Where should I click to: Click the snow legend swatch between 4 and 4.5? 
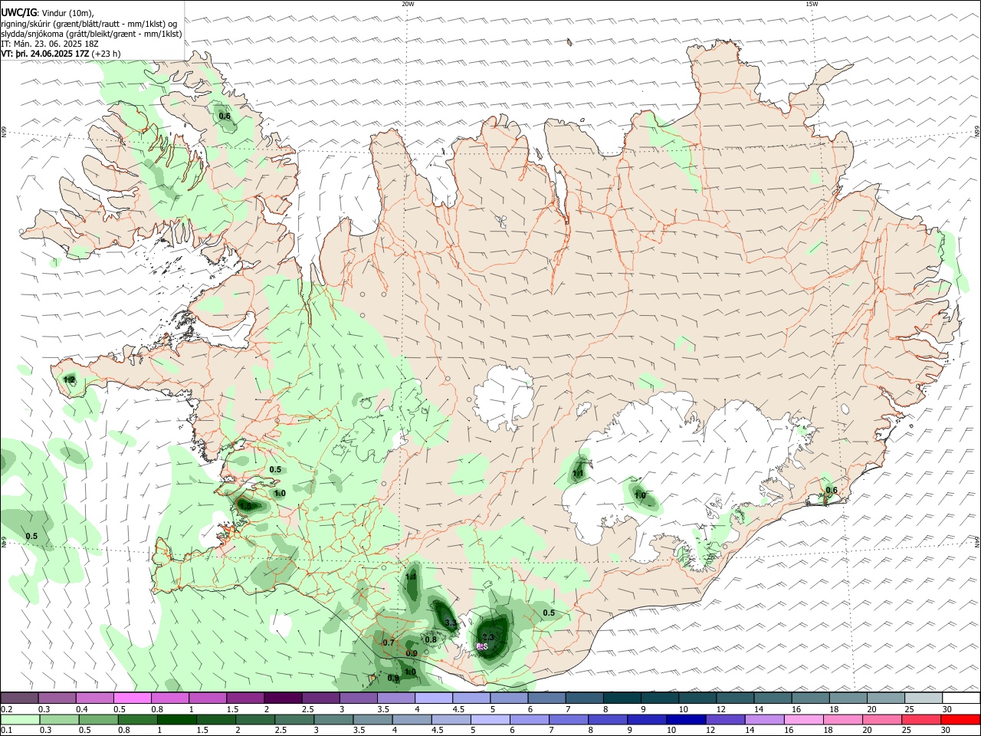click(x=434, y=698)
